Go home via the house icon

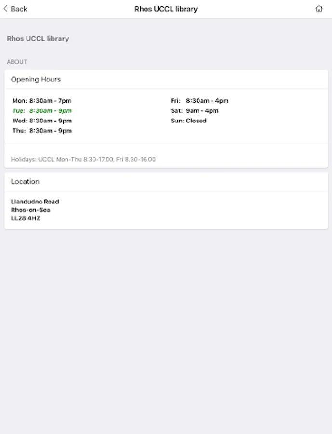tap(319, 9)
